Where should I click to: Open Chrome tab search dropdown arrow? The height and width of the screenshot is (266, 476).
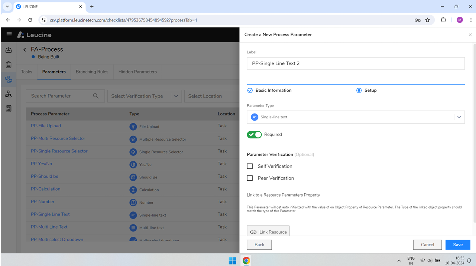pyautogui.click(x=7, y=6)
